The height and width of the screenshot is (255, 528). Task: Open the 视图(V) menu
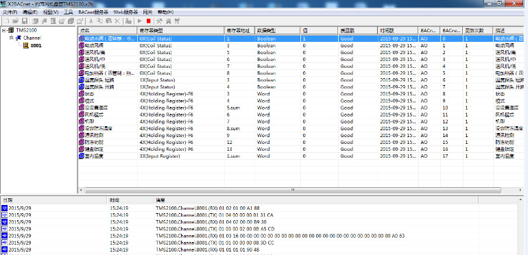point(51,12)
